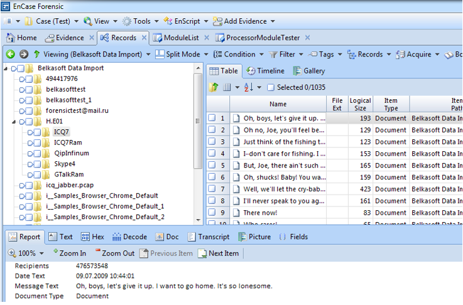Screen dimensions: 463x305
Task: Check the box for row 5
Action: coord(212,165)
